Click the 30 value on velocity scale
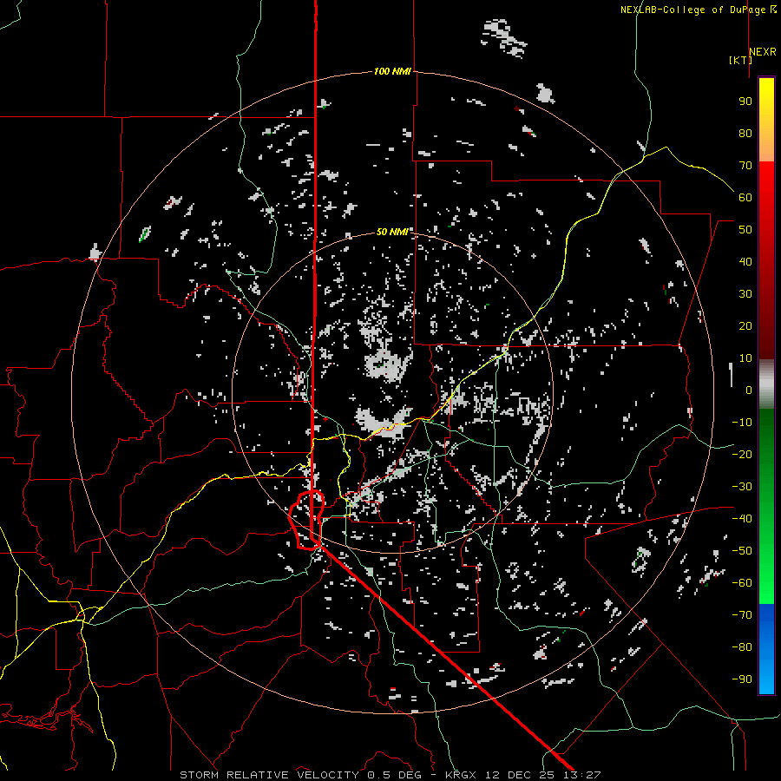The image size is (781, 781). (745, 294)
